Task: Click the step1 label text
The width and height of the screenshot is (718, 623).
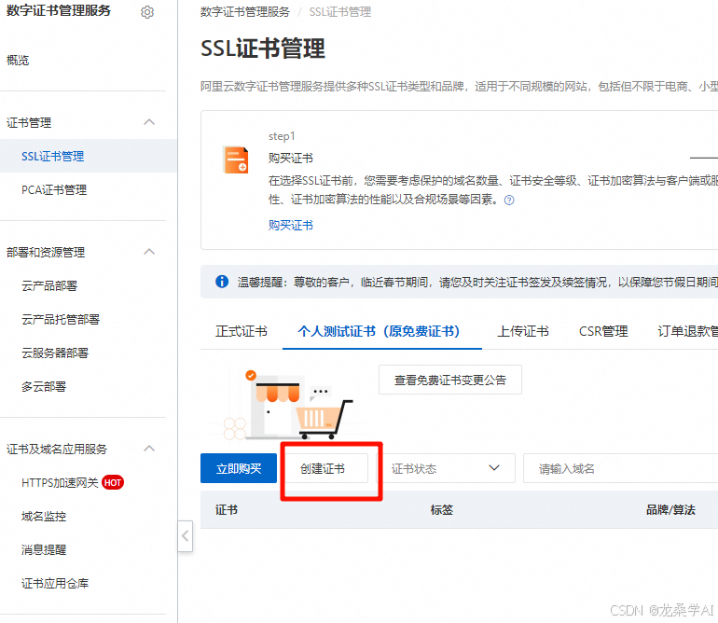Action: pyautogui.click(x=282, y=136)
